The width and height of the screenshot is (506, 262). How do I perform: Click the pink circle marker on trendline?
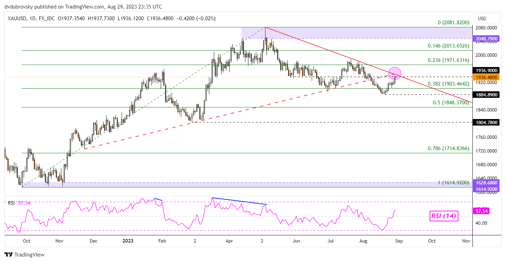(x=394, y=73)
